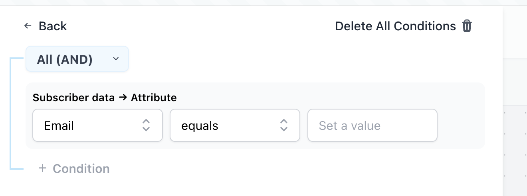The height and width of the screenshot is (196, 527).
Task: Click the plus icon next to Condition
Action: tap(42, 168)
